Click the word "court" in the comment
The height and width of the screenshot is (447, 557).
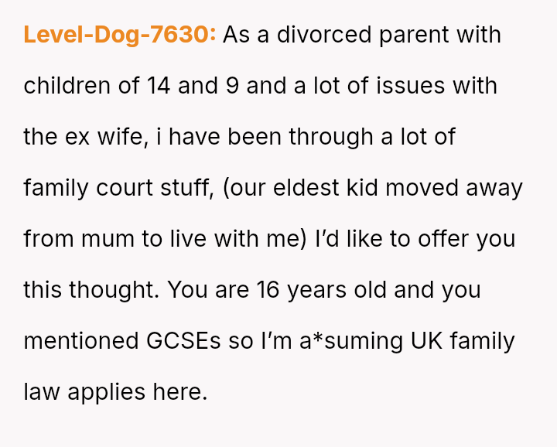click(125, 188)
